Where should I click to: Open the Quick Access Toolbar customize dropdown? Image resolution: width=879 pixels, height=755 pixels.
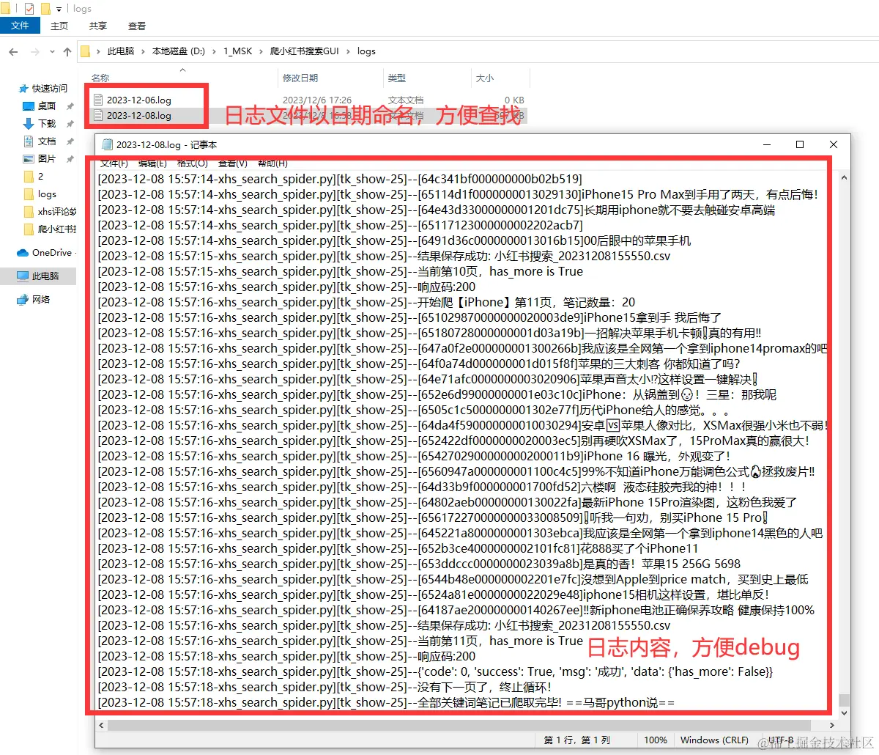pos(59,10)
